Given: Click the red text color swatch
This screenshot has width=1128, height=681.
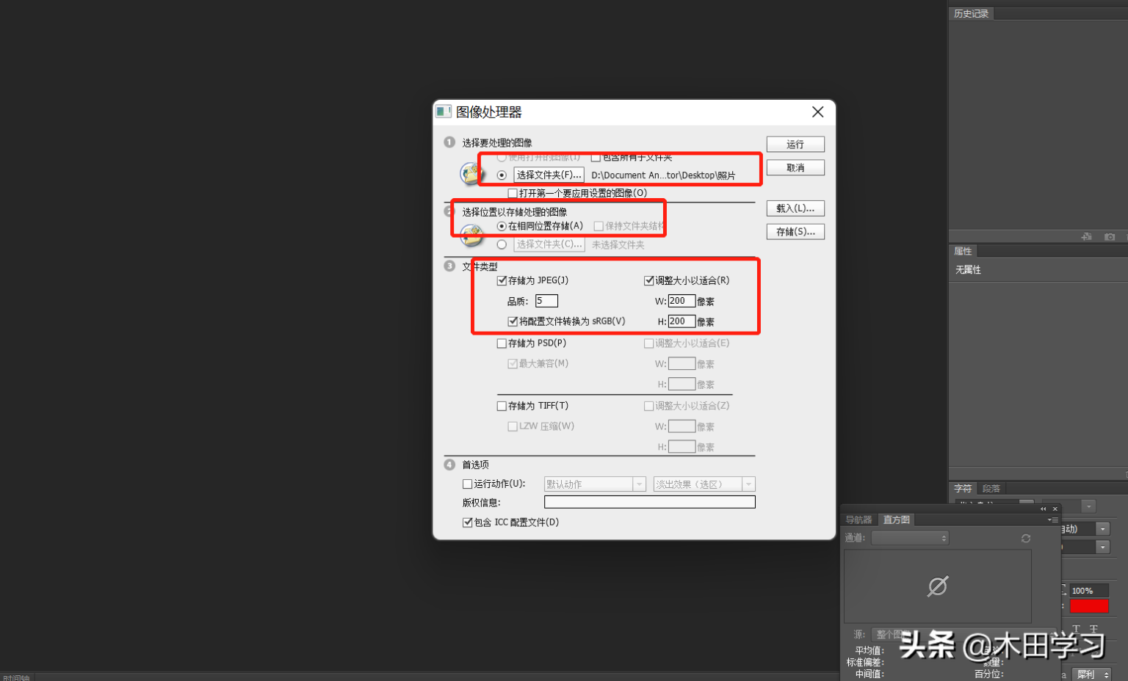Looking at the screenshot, I should click(x=1089, y=606).
